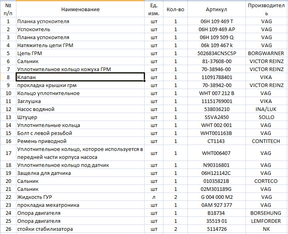
Task: Select article 'G 004 000 M2'
Action: pyautogui.click(x=217, y=197)
